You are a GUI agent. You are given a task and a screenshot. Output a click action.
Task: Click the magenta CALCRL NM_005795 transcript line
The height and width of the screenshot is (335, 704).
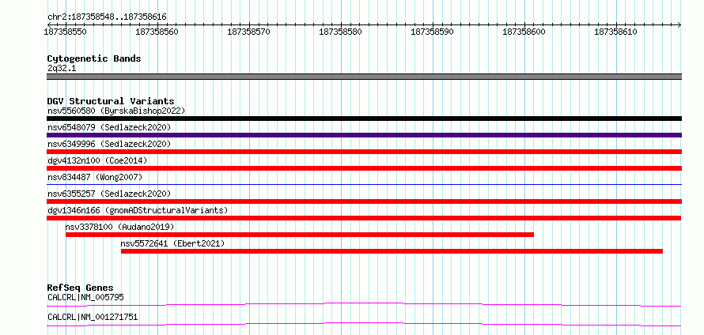(x=364, y=304)
